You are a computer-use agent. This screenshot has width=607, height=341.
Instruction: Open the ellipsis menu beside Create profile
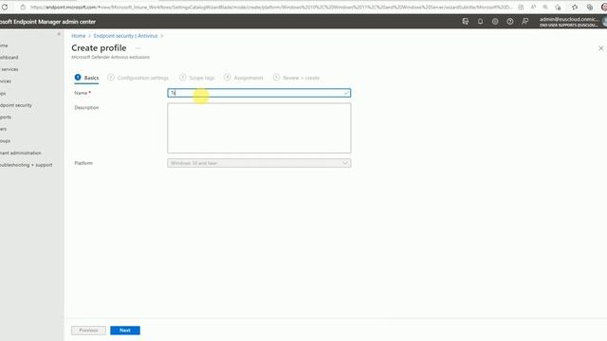coord(138,48)
